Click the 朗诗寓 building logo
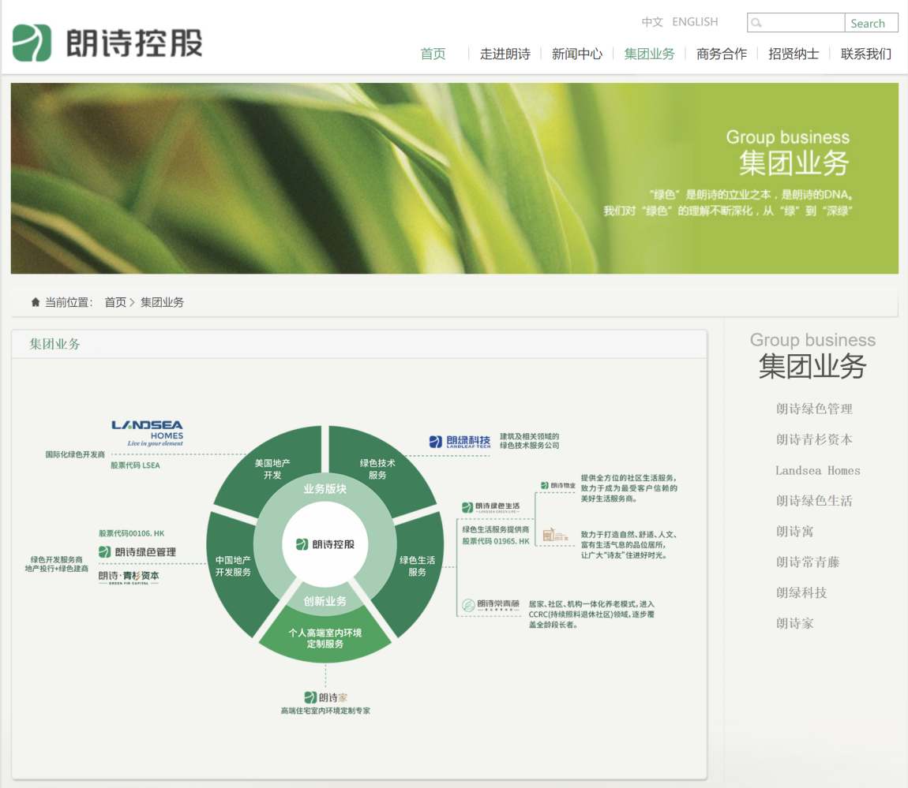 [x=555, y=535]
